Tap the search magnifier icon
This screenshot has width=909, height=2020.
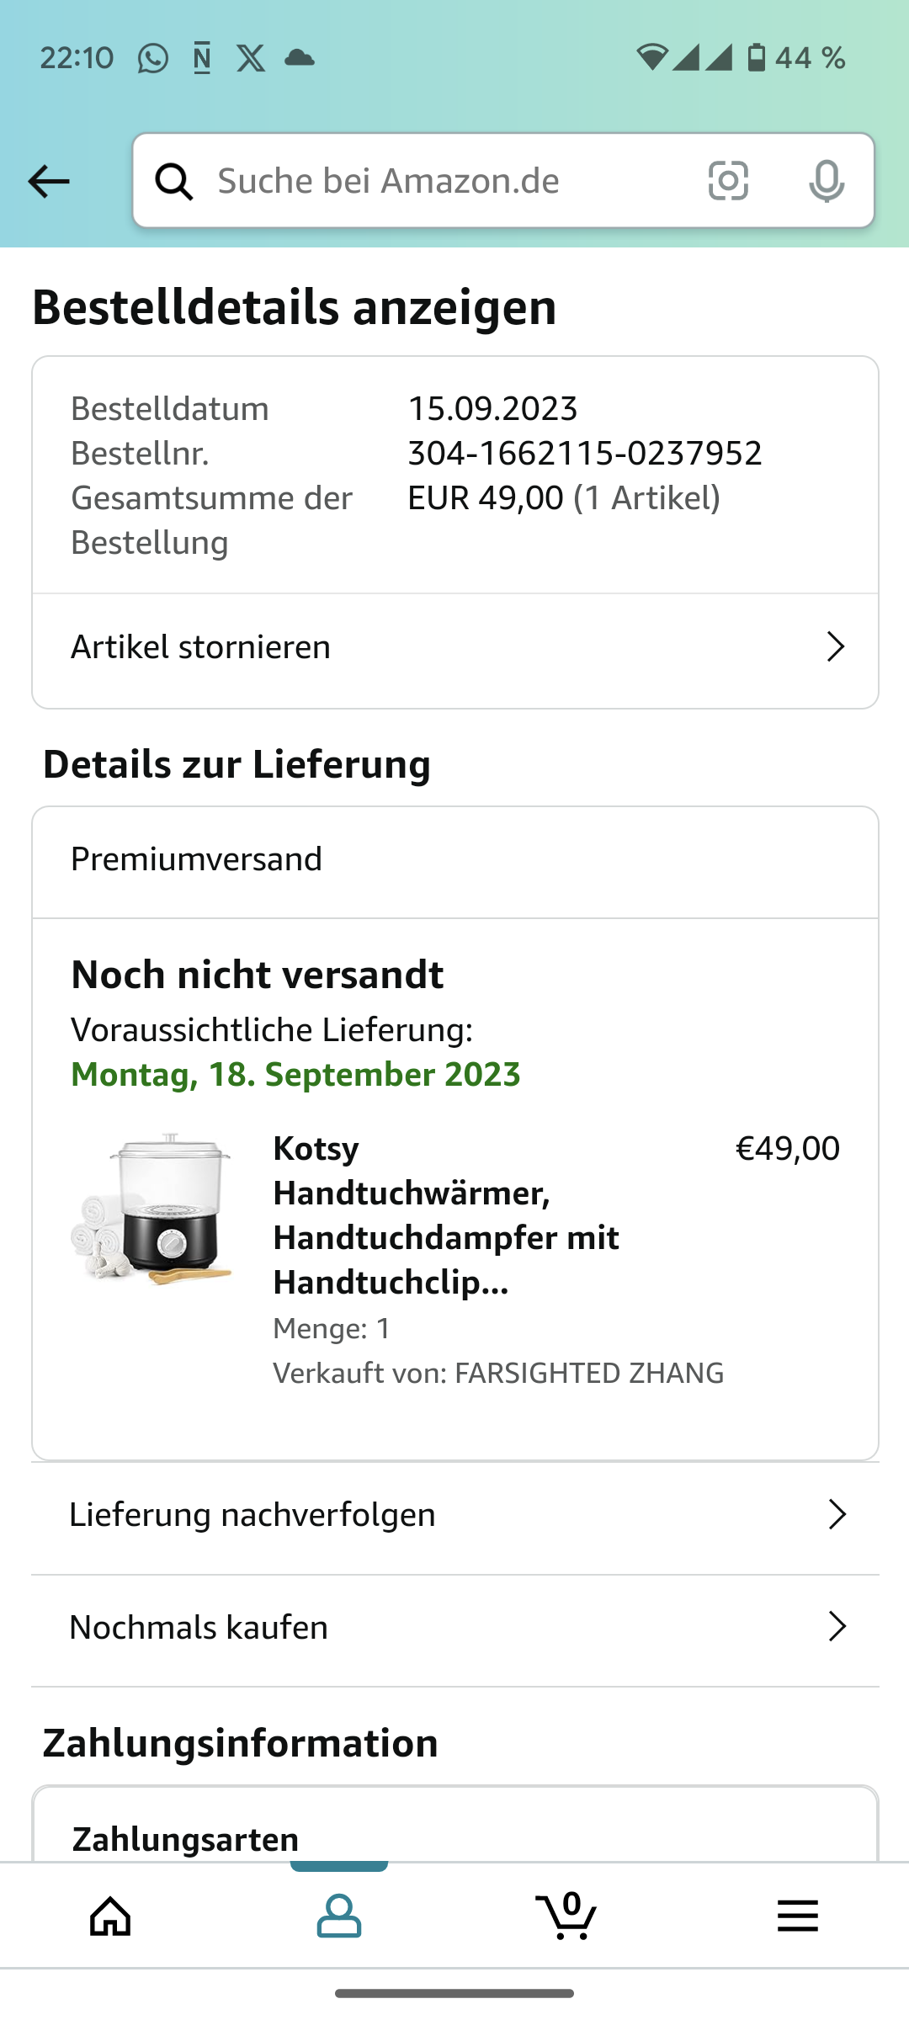click(x=174, y=181)
